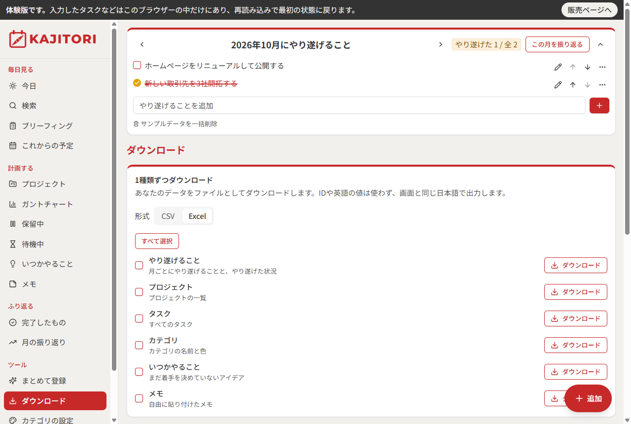631x424 pixels.
Task: Go to the next month with the right chevron
Action: [441, 44]
